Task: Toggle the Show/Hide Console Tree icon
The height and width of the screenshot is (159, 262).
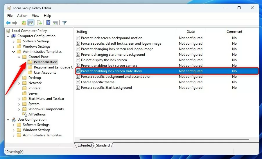Action: pos(31,23)
